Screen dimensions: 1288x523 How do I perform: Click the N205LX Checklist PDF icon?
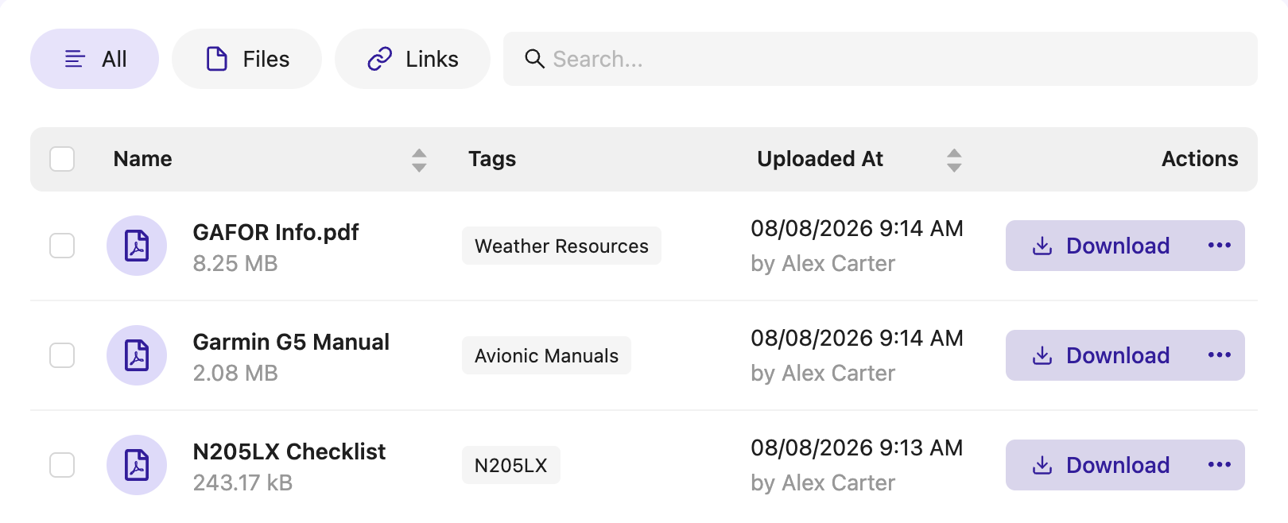click(137, 465)
